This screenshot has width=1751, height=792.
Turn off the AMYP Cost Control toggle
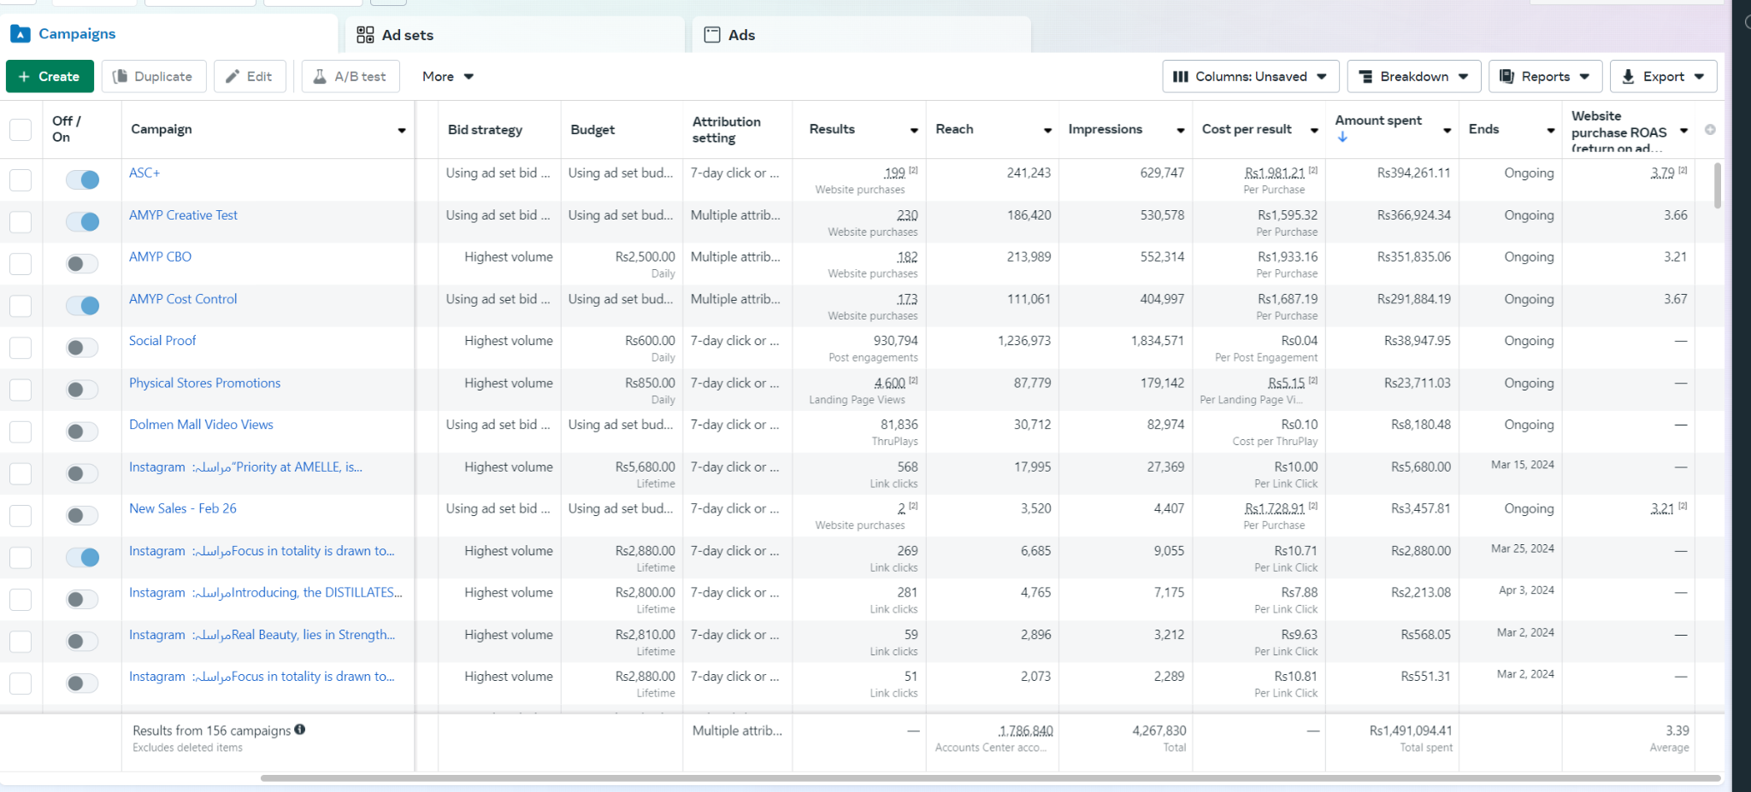click(83, 306)
